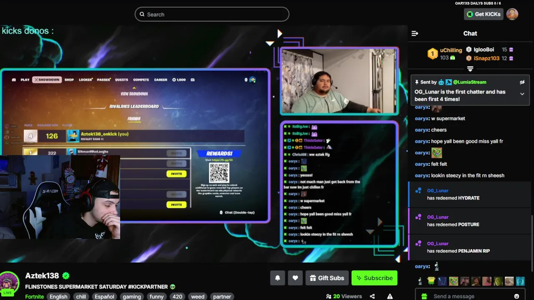The width and height of the screenshot is (534, 300).
Task: Collapse View Showdown with the up chevron
Action: (x=134, y=88)
